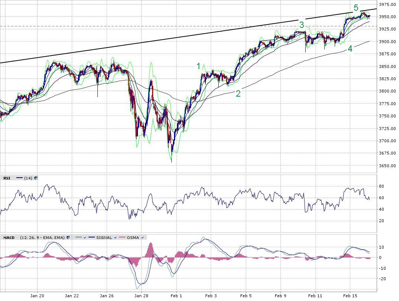Click the 3700.00 price axis label
Image resolution: width=399 pixels, height=301 pixels.
click(x=387, y=141)
